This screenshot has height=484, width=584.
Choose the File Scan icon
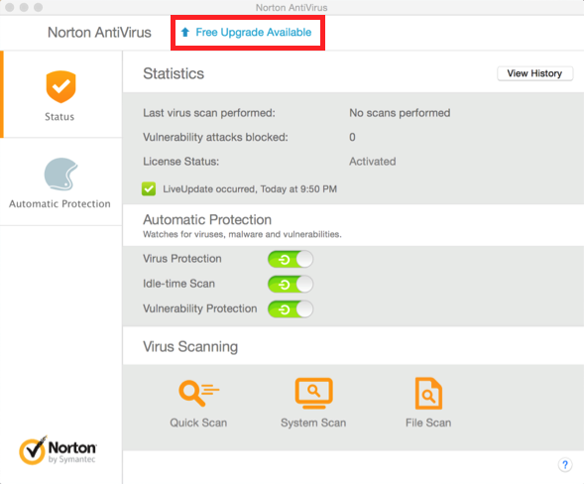click(x=428, y=393)
